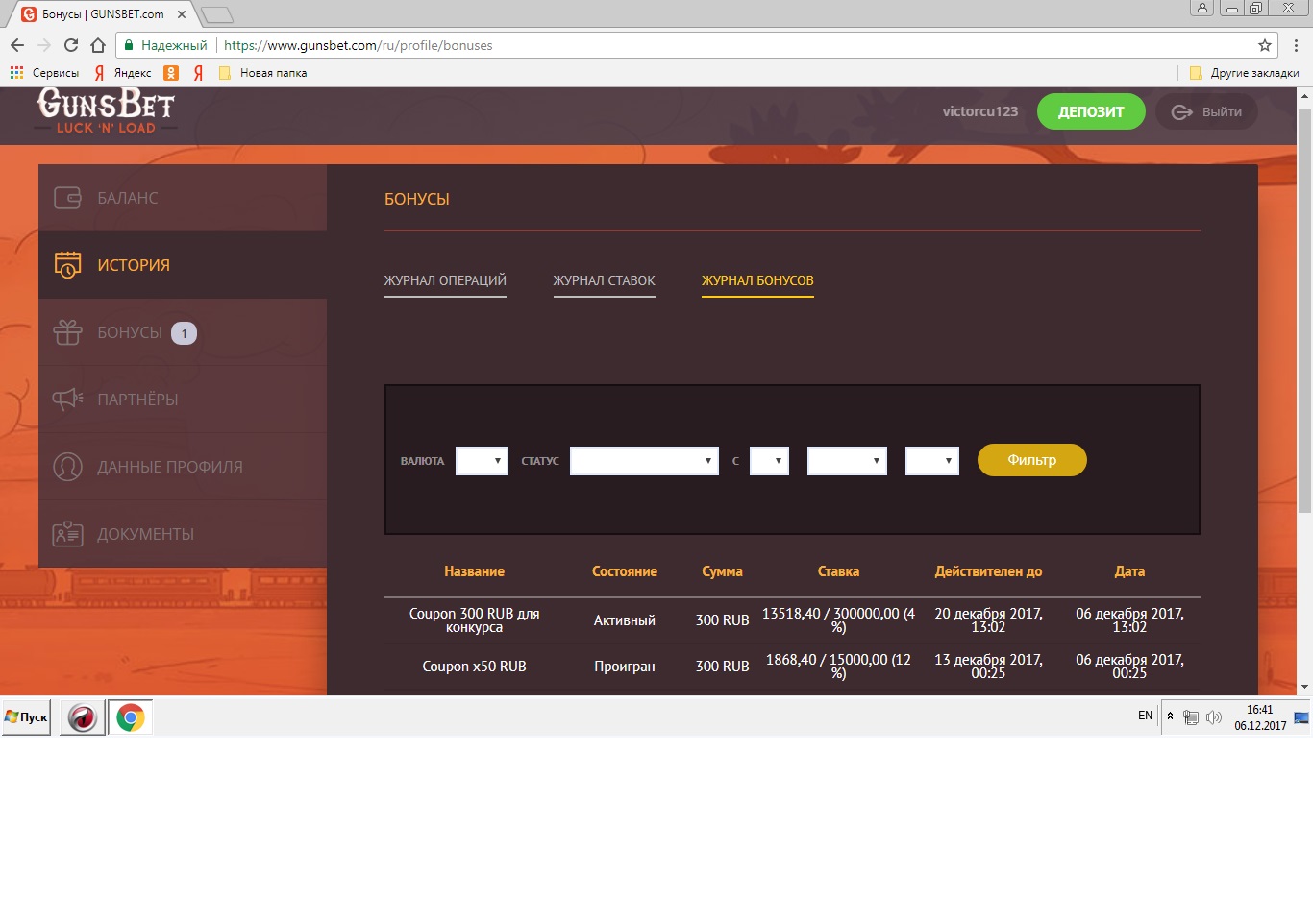Click the Ставка column header
1313x922 pixels.
pyautogui.click(x=838, y=571)
